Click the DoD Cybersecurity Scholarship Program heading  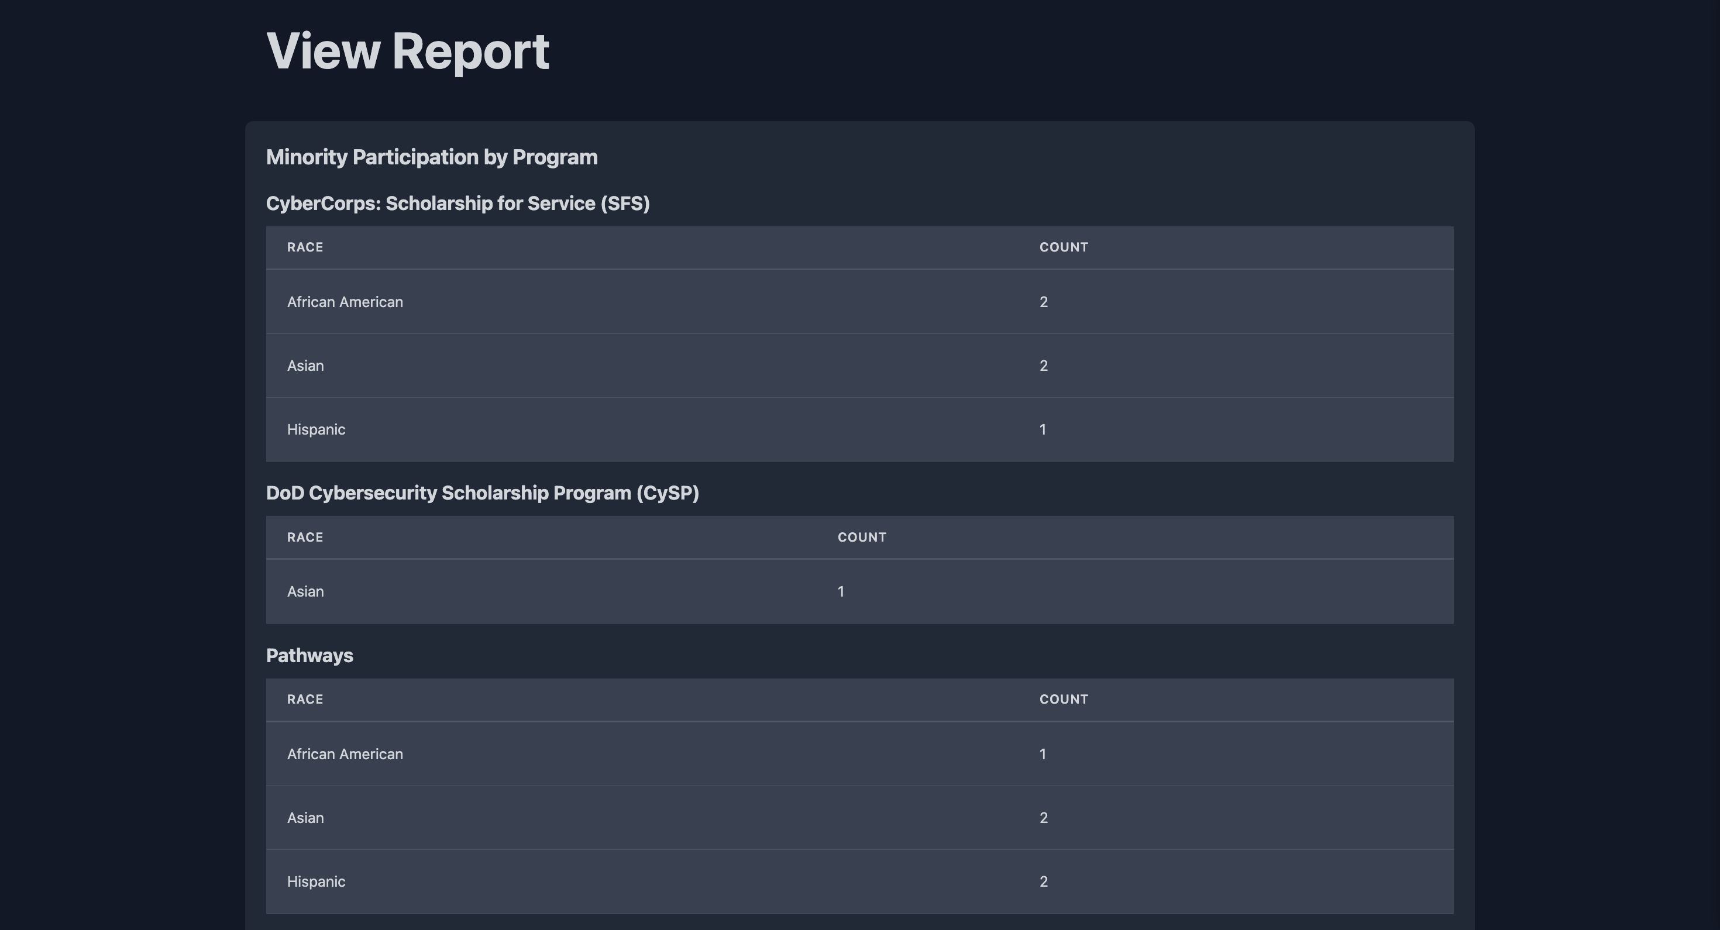(x=482, y=494)
